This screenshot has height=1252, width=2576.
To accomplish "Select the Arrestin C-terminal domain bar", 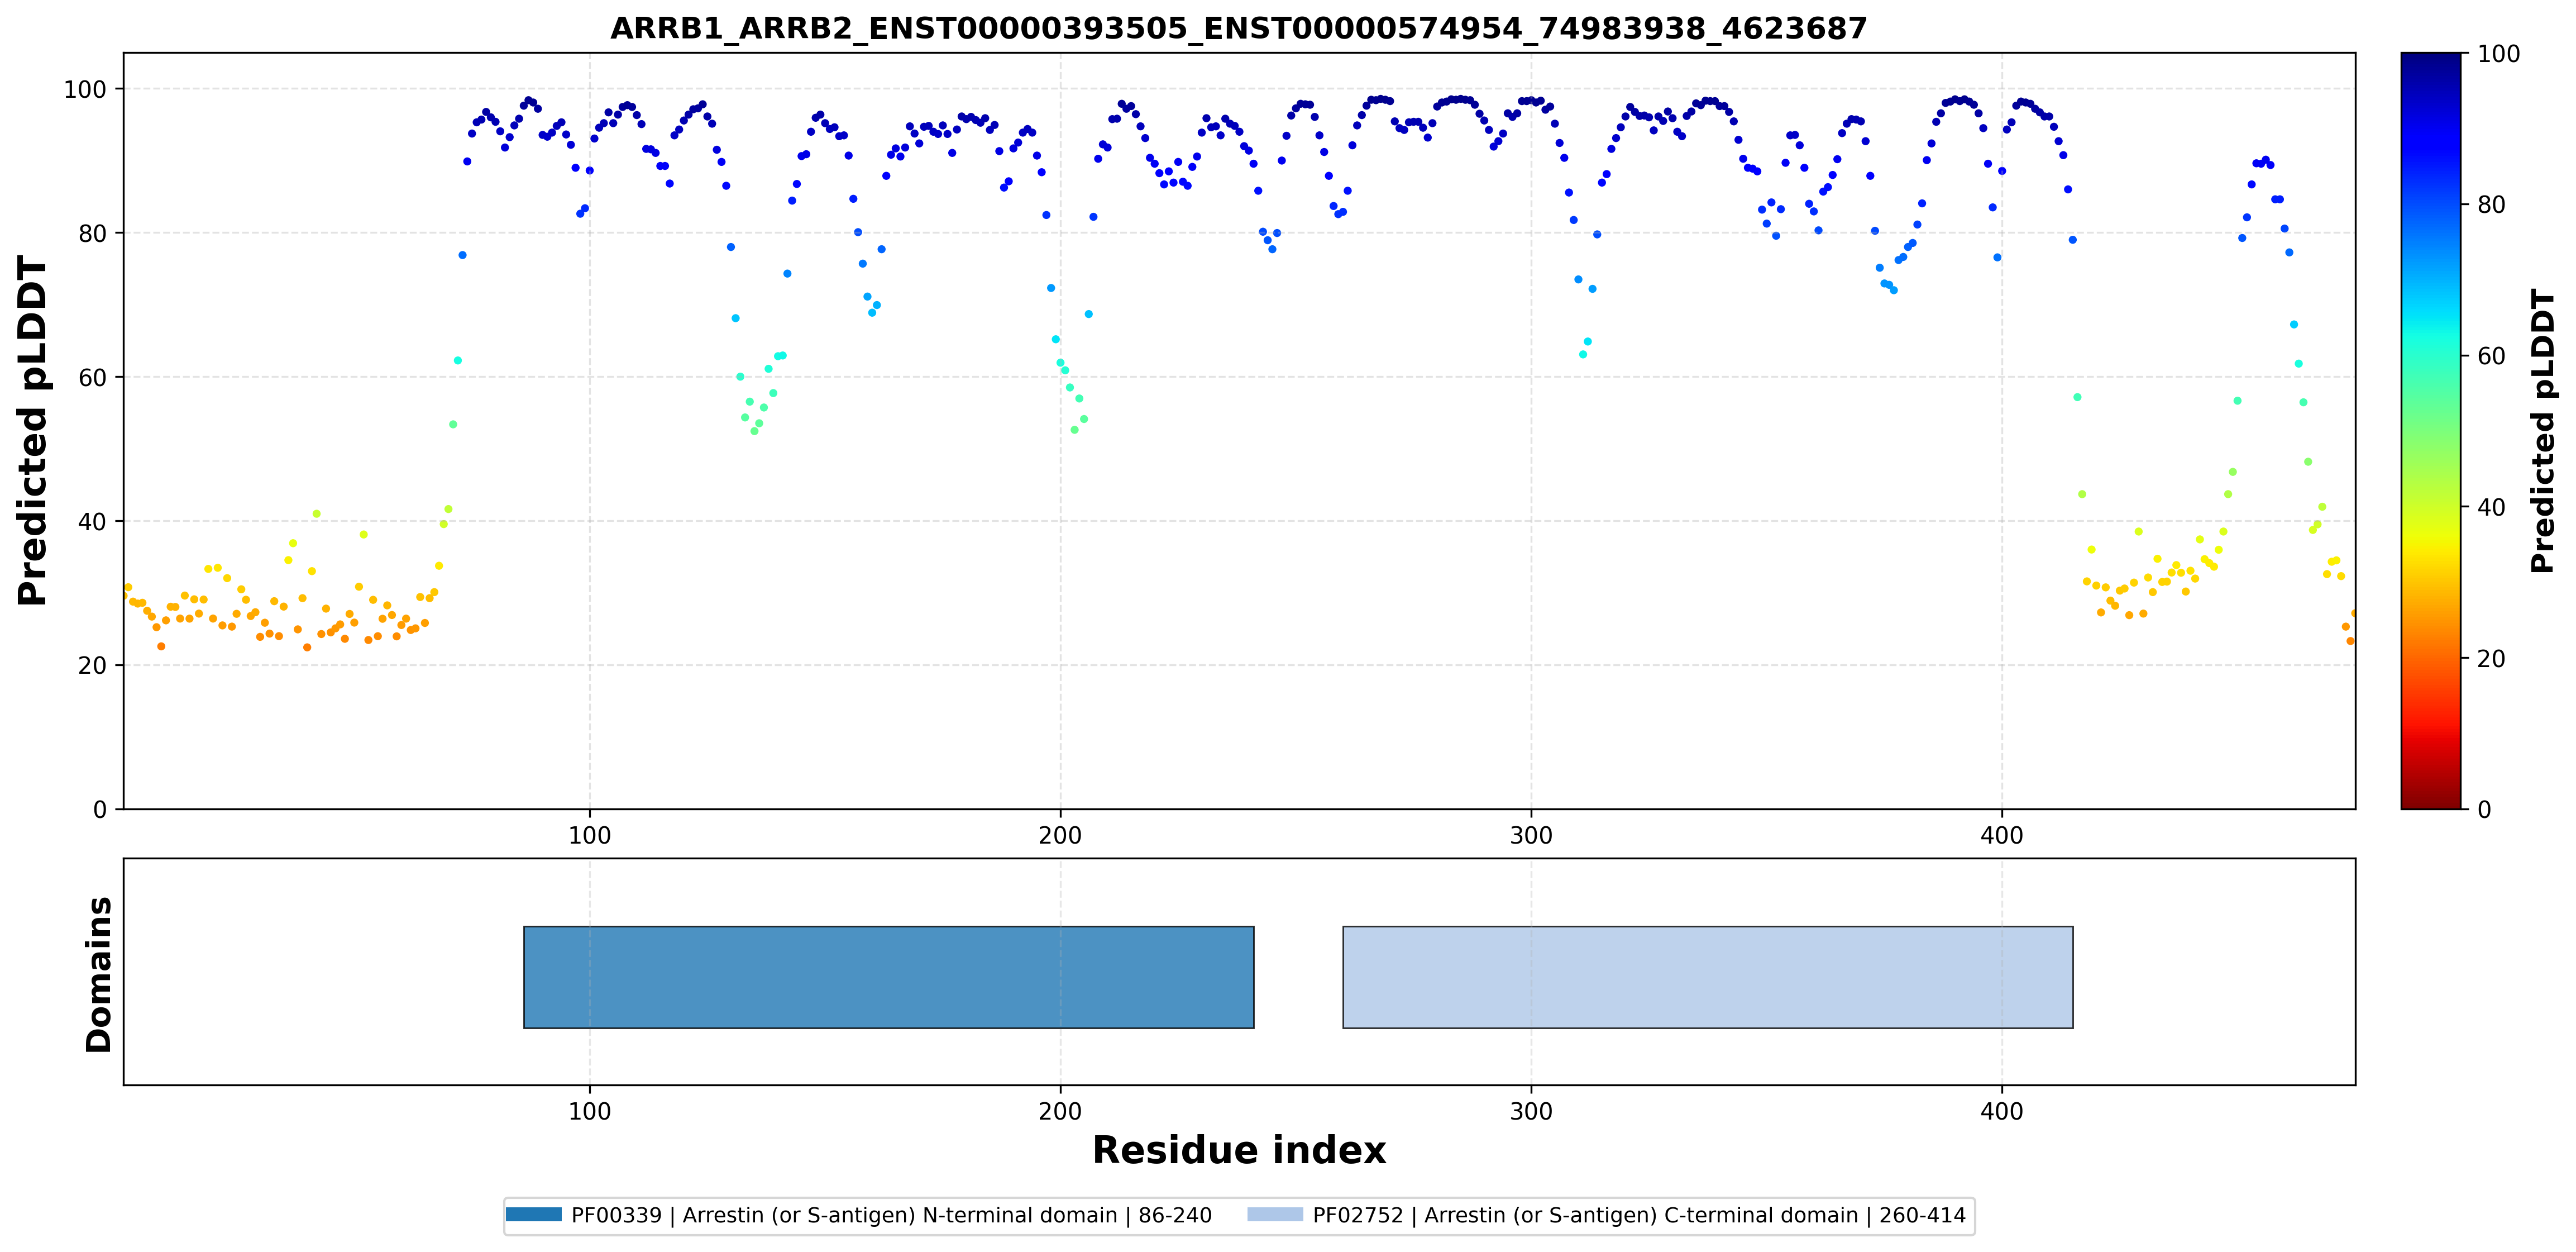I will 1707,977.
